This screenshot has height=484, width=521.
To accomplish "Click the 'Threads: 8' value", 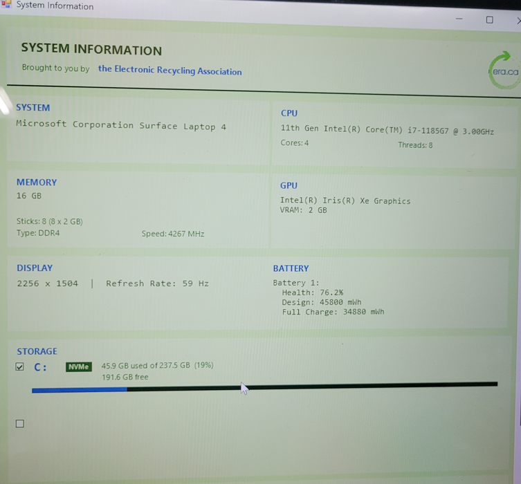I will [415, 145].
